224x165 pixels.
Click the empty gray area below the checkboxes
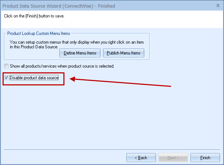click(x=109, y=116)
